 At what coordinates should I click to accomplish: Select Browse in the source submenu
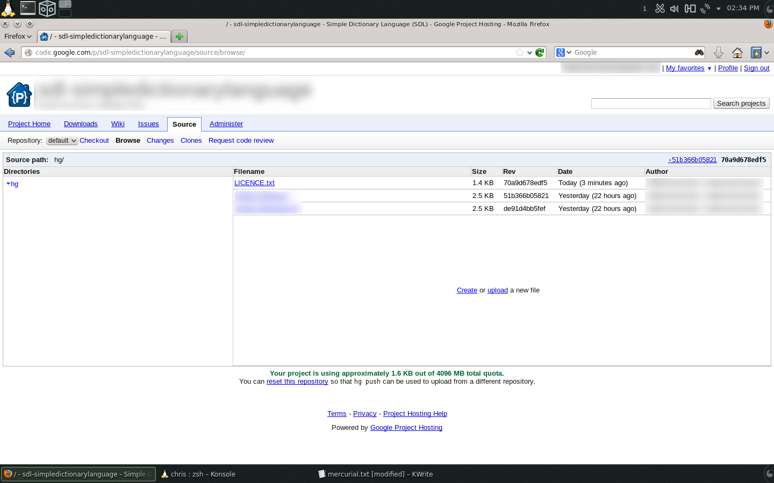[128, 141]
